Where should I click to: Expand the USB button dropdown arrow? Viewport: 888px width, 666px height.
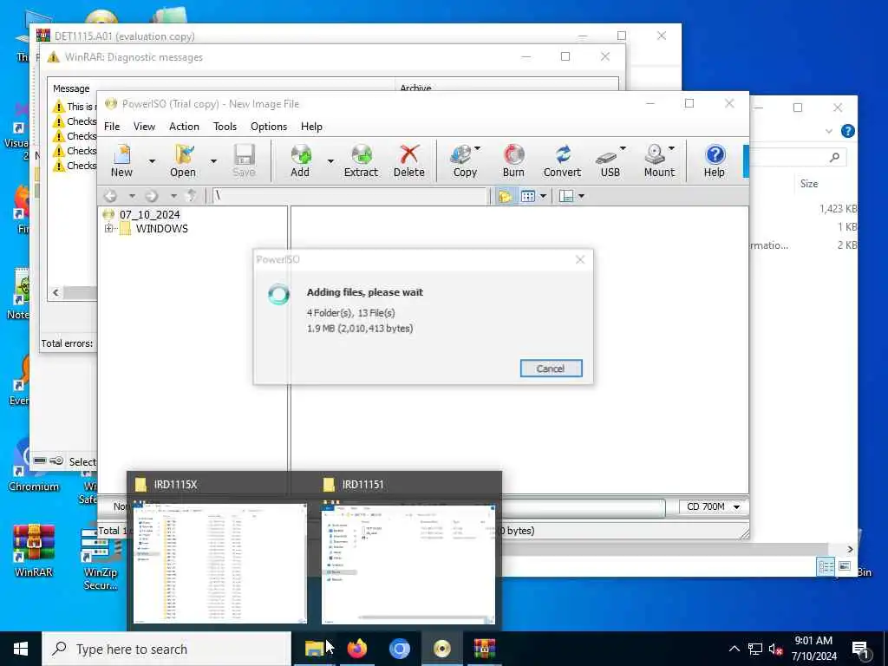[x=623, y=148]
